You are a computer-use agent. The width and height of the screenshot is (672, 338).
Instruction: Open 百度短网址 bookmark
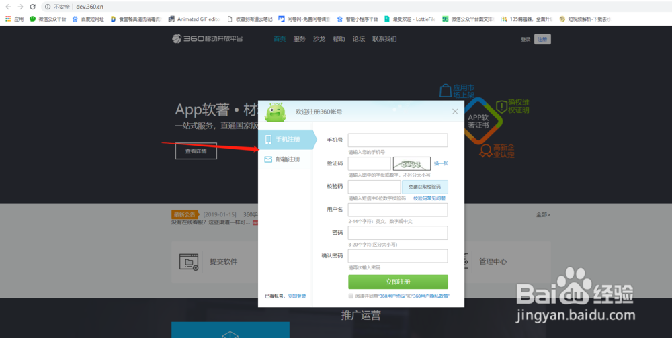click(88, 19)
